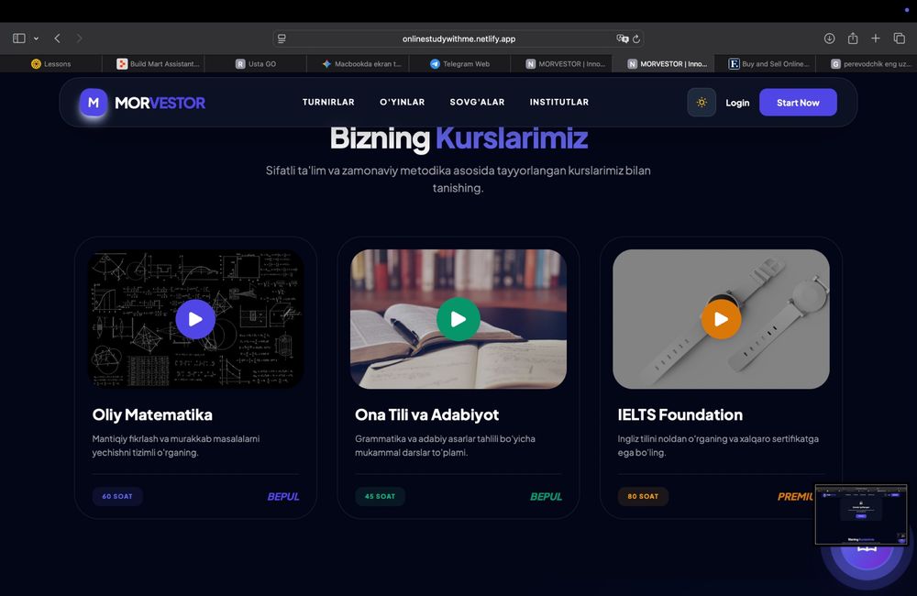917x596 pixels.
Task: Click the Login link
Action: [x=737, y=103]
